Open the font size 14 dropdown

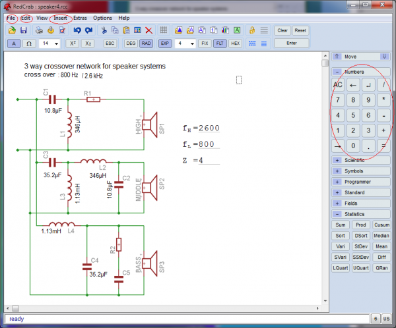click(50, 43)
